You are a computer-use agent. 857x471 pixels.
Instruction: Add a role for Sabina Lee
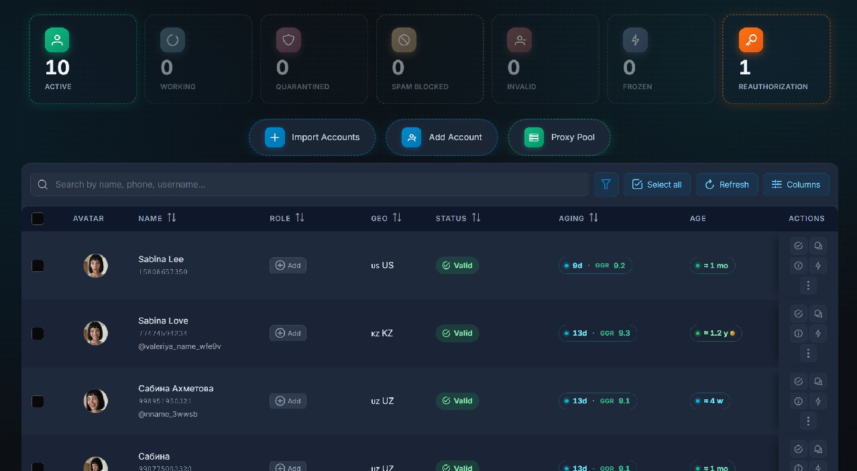tap(288, 265)
